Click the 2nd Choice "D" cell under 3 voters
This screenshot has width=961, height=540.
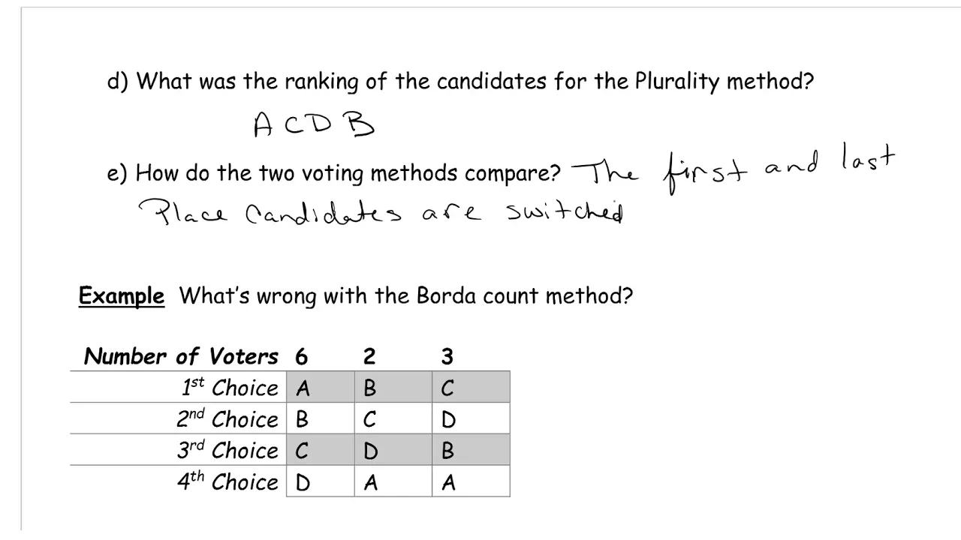pos(471,419)
